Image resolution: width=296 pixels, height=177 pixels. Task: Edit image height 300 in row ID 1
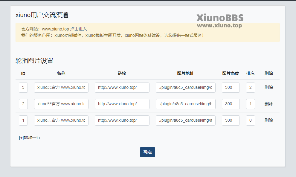click(231, 120)
